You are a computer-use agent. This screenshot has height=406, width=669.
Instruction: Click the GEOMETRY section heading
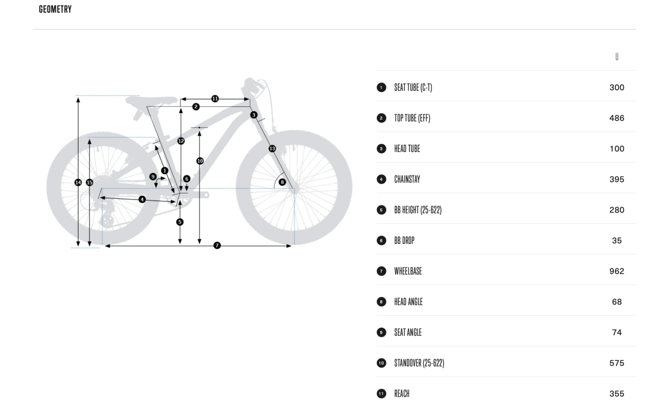click(55, 9)
